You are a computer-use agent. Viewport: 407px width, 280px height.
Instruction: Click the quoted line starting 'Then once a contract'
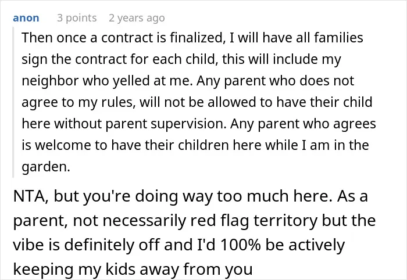[x=192, y=38]
